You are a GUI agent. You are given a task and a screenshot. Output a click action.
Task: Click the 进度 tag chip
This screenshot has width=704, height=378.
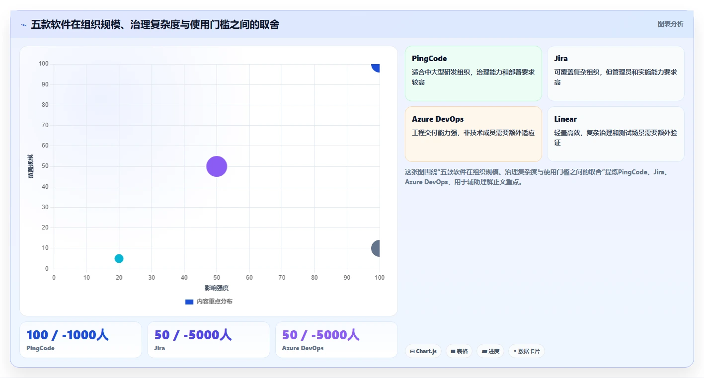tap(490, 351)
